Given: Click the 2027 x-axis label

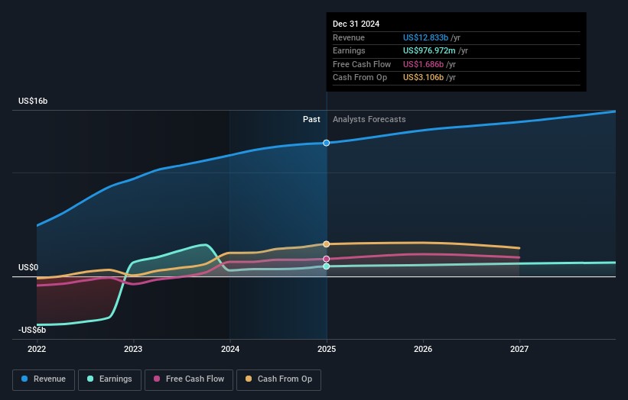Looking at the screenshot, I should coord(519,349).
